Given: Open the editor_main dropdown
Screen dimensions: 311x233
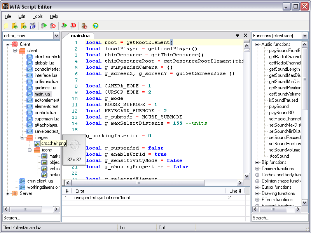Looking at the screenshot, I should [57, 35].
